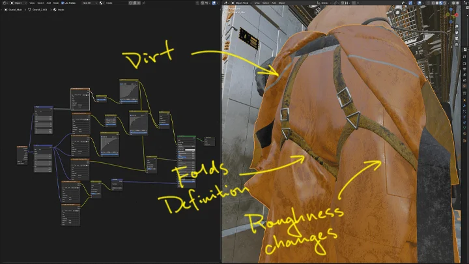This screenshot has width=469, height=264.
Task: Click the blue Z axis on navigation gizmo
Action: point(451,9)
